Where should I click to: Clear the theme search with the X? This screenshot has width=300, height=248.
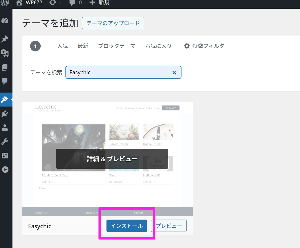(174, 73)
